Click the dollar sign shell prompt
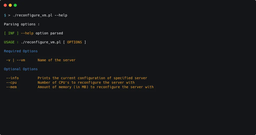Image resolution: width=256 pixels, height=135 pixels. (x=5, y=15)
